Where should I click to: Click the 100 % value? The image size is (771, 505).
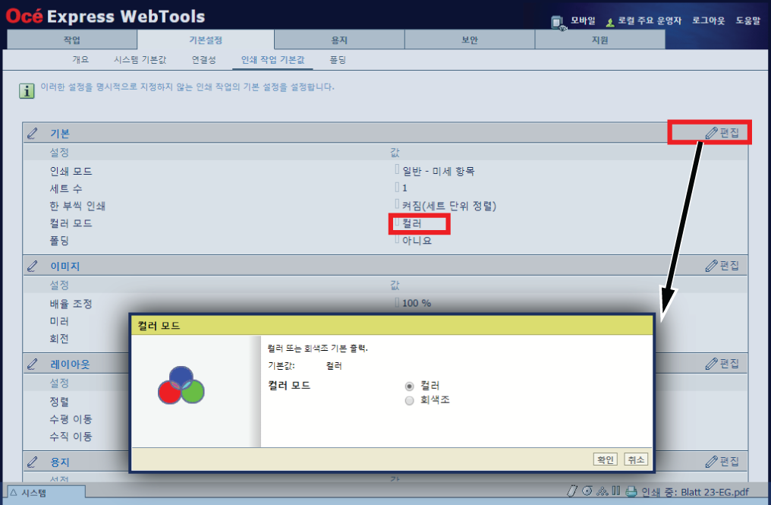pyautogui.click(x=417, y=304)
